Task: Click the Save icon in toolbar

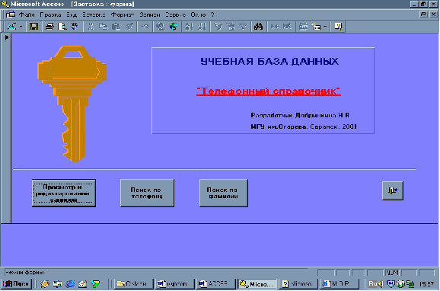Action: [x=34, y=27]
